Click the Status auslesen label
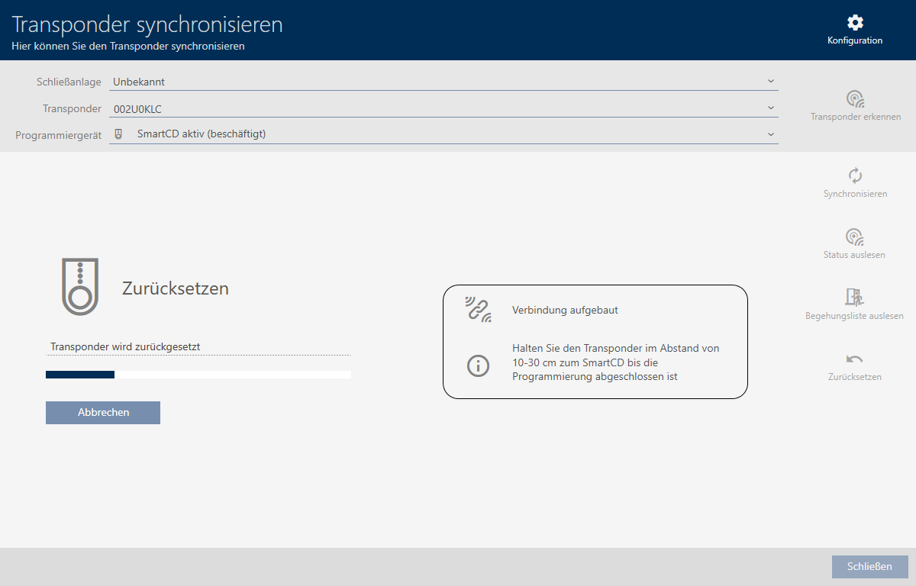916x586 pixels. (854, 255)
